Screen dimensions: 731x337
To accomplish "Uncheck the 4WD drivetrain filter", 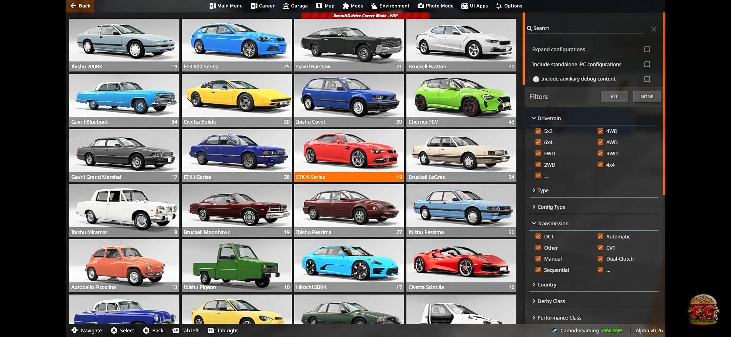I will click(x=600, y=131).
